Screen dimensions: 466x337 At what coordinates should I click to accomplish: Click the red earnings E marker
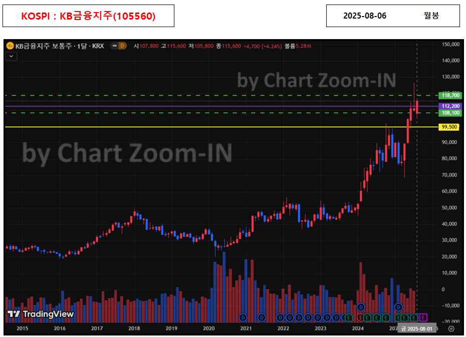[x=360, y=317]
